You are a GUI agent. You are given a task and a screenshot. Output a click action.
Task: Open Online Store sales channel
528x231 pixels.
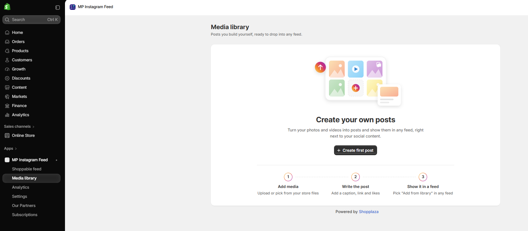(31, 135)
